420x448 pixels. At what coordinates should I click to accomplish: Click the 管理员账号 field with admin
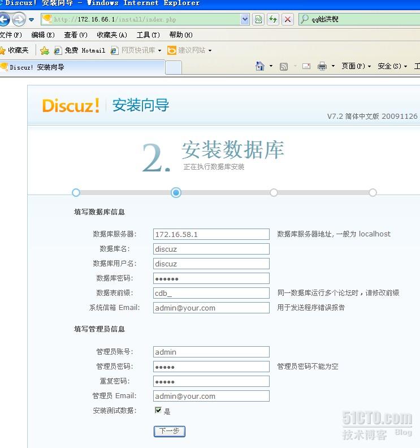211,352
